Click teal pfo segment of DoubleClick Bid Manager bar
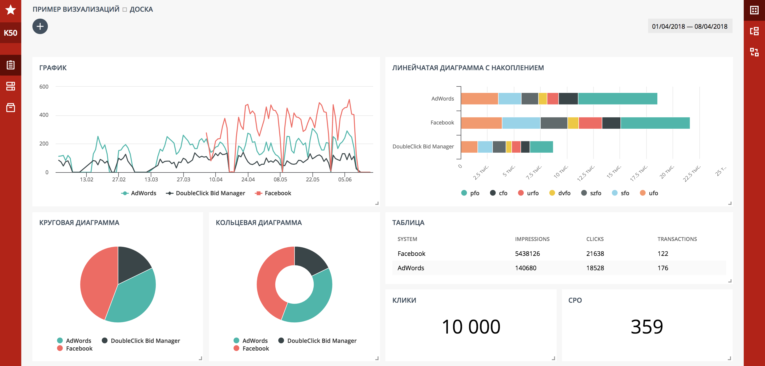The width and height of the screenshot is (765, 366). coord(541,147)
